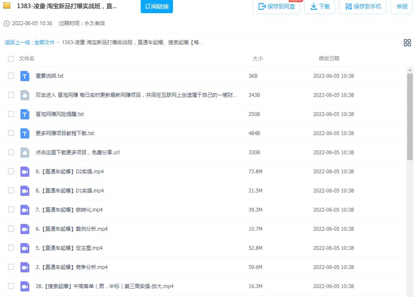This screenshot has width=414, height=297.
Task: Toggle the select-all checkbox next to 文件名
Action: click(11, 59)
